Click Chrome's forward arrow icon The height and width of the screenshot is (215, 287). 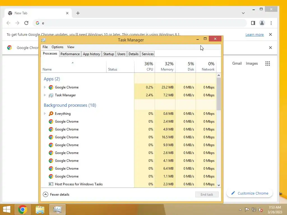pyautogui.click(x=17, y=23)
